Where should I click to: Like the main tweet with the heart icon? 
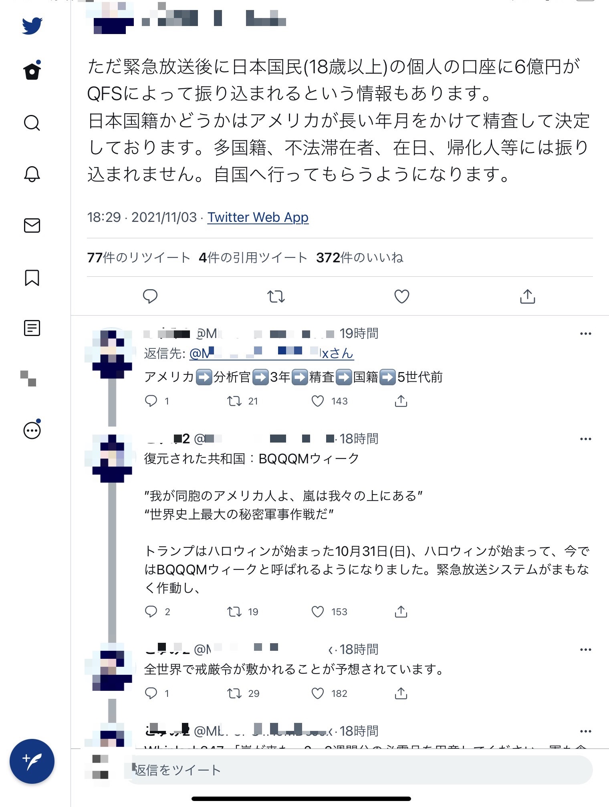click(402, 297)
